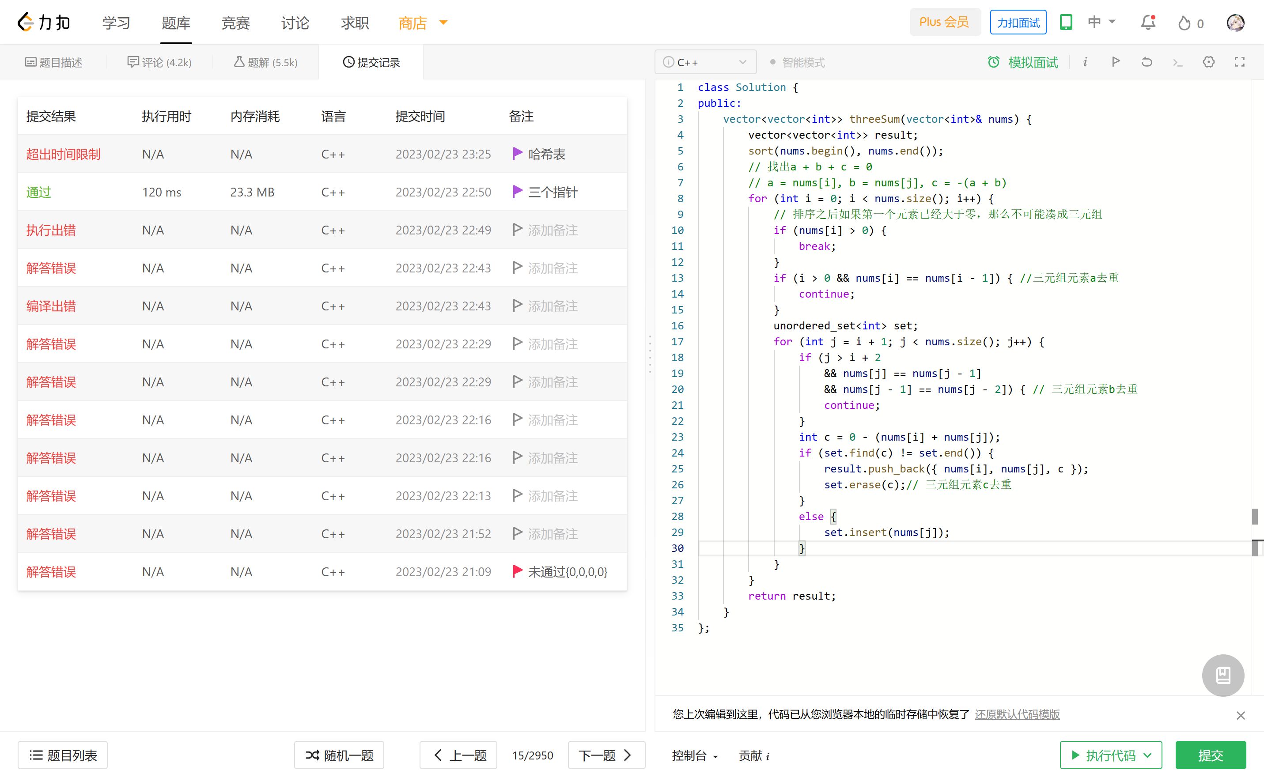This screenshot has width=1264, height=778.
Task: Click 还原默认代码模版 link
Action: coord(1017,715)
